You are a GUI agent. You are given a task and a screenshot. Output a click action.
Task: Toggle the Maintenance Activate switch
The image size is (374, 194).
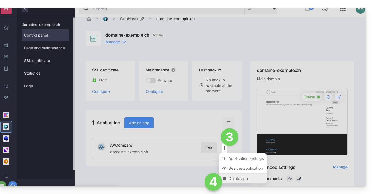pyautogui.click(x=151, y=80)
